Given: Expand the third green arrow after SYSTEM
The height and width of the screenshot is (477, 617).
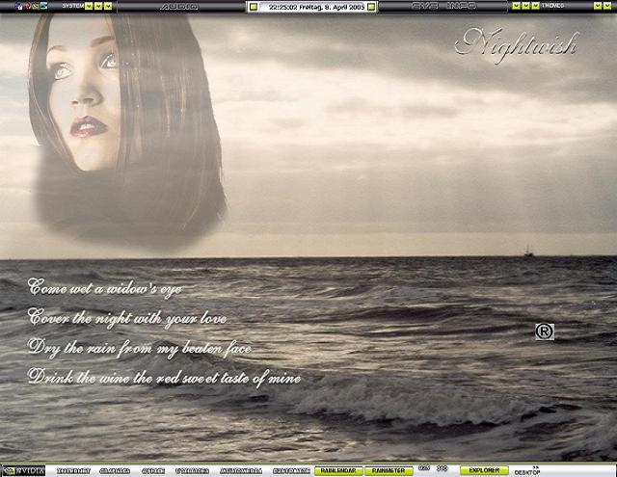Looking at the screenshot, I should [x=108, y=6].
